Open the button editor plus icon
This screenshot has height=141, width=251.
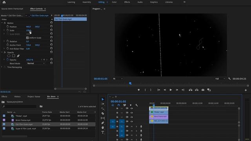click(246, 90)
